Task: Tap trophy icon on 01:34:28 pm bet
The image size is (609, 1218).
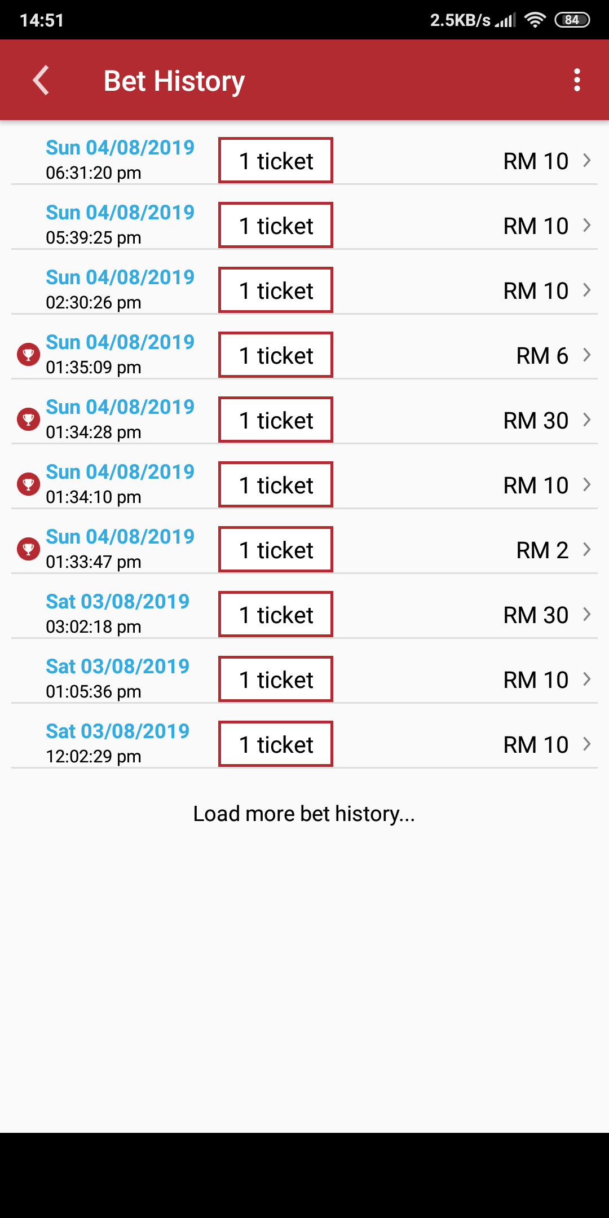Action: (x=28, y=420)
